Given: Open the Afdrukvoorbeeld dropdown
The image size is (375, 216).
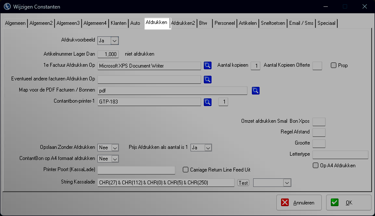Looking at the screenshot, I should pos(114,41).
